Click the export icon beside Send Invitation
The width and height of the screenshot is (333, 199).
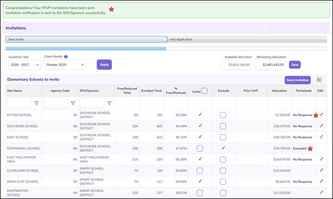[x=319, y=79]
